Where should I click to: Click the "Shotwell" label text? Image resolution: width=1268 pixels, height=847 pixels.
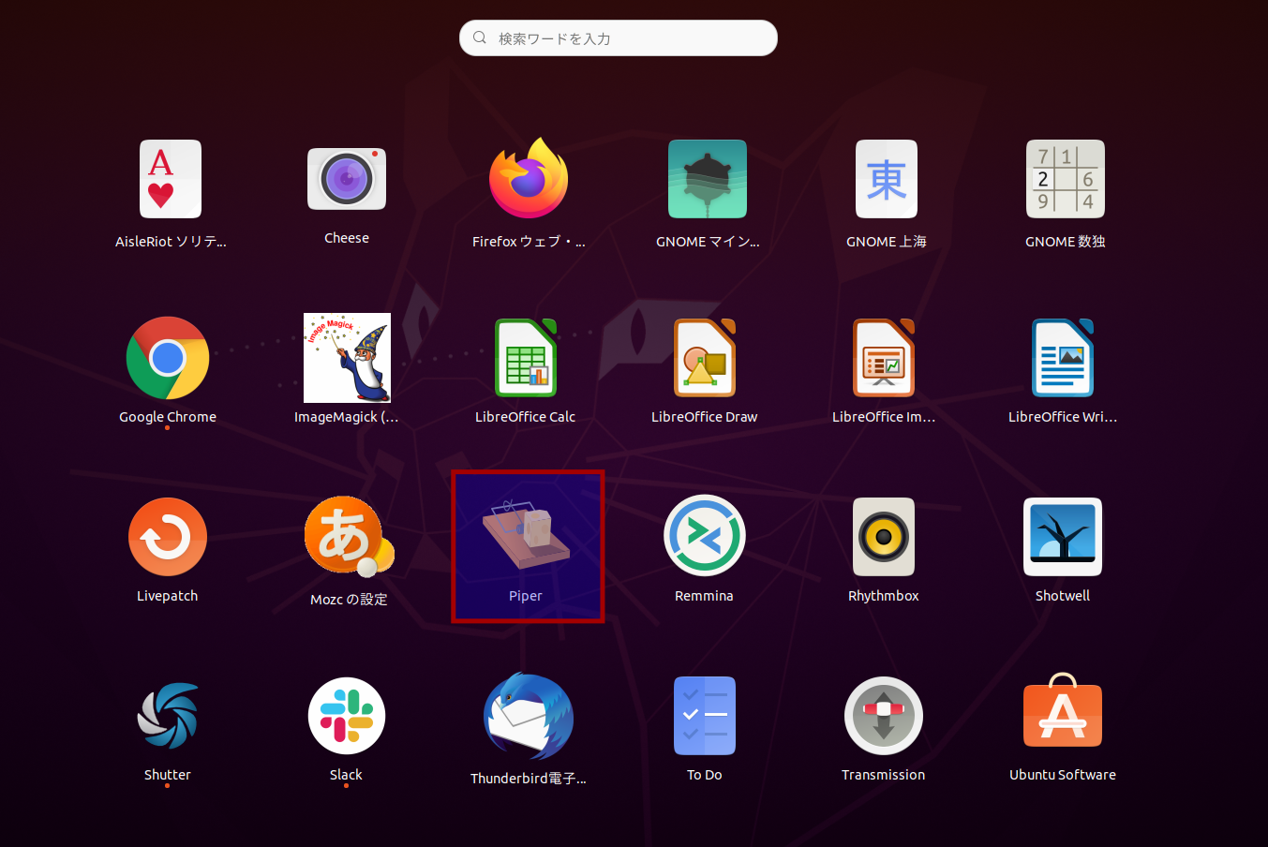(1063, 596)
